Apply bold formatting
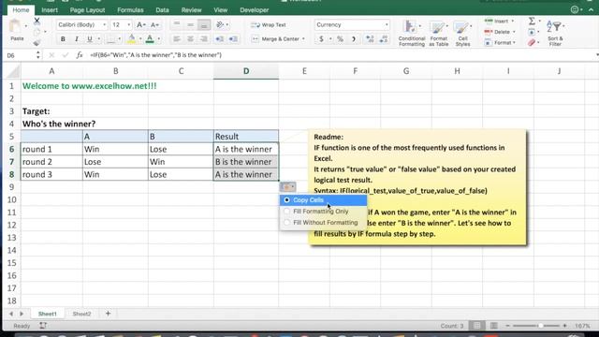This screenshot has height=337, width=599. 63,39
